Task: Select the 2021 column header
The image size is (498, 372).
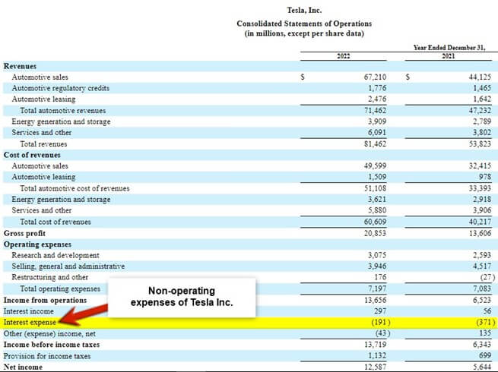Action: click(x=448, y=56)
